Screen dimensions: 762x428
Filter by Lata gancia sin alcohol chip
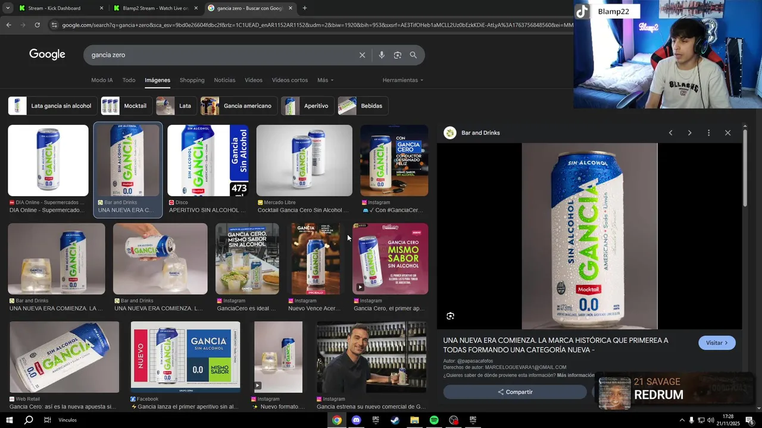(53, 106)
